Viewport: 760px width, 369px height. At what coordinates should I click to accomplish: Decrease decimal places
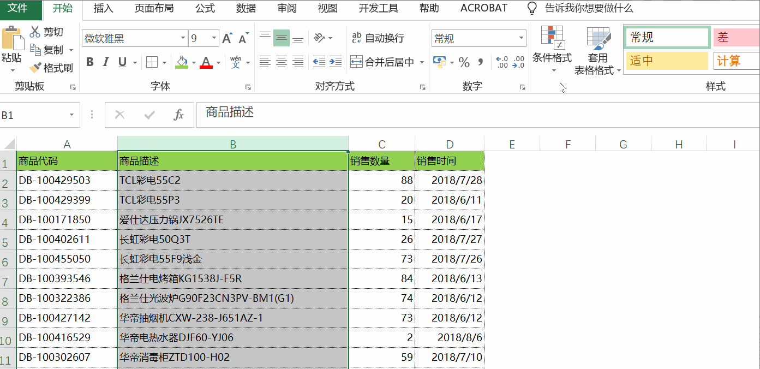coord(518,62)
